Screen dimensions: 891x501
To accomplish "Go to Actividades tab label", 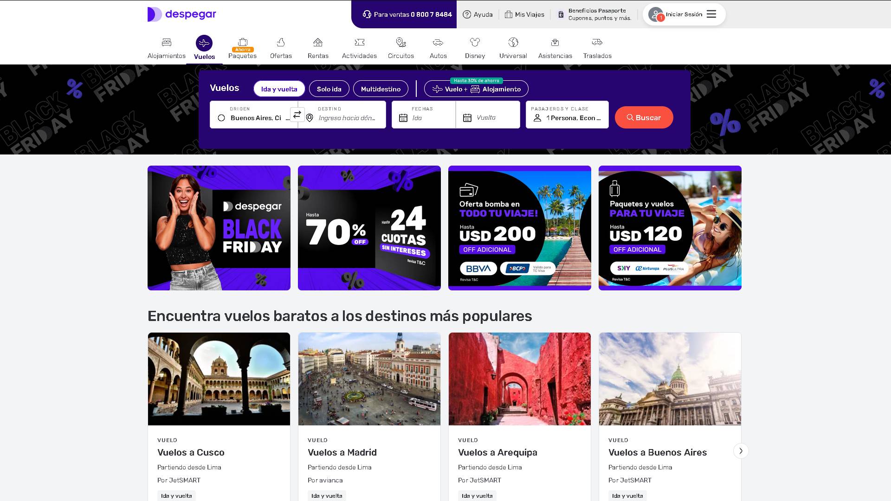I will point(359,56).
